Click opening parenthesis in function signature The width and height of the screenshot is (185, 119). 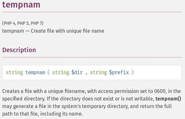click(x=48, y=72)
